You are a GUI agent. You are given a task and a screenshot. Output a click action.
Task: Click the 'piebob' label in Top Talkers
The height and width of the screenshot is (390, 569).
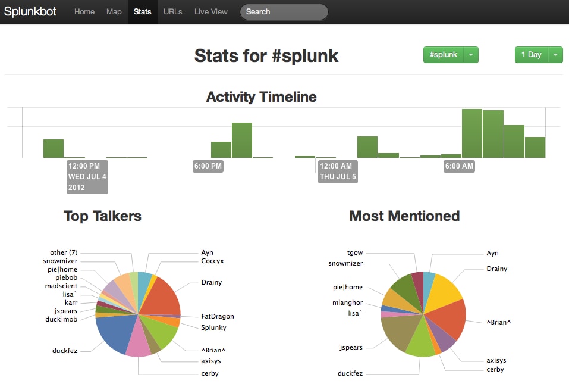coord(66,277)
